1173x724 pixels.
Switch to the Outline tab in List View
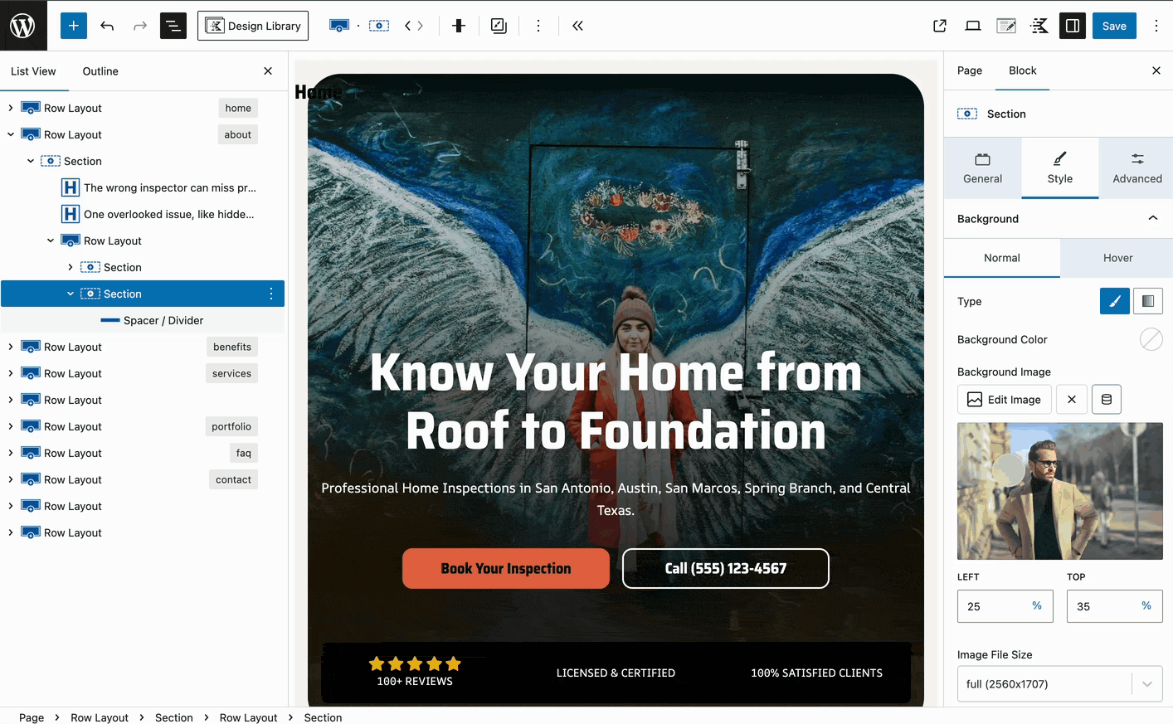pos(100,71)
